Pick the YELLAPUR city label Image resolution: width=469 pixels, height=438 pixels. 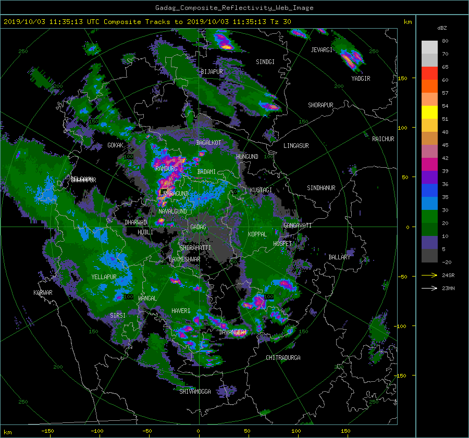(104, 277)
